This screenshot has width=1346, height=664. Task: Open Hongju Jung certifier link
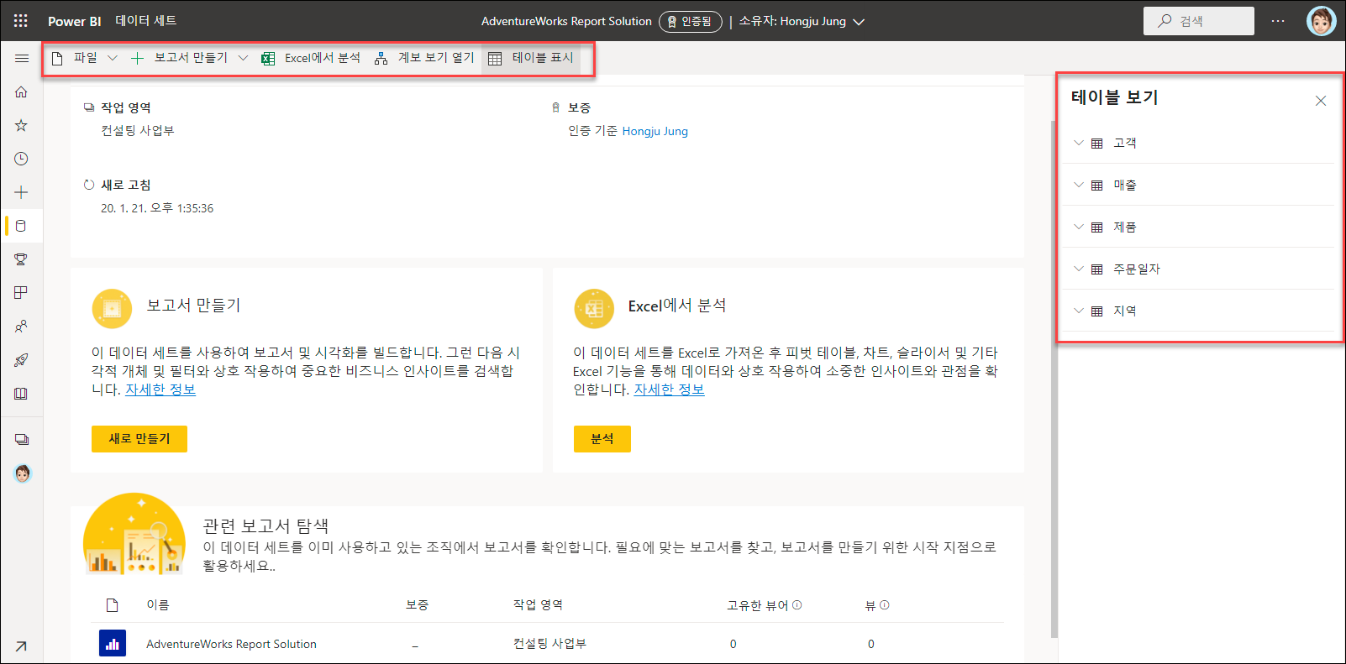tap(655, 131)
